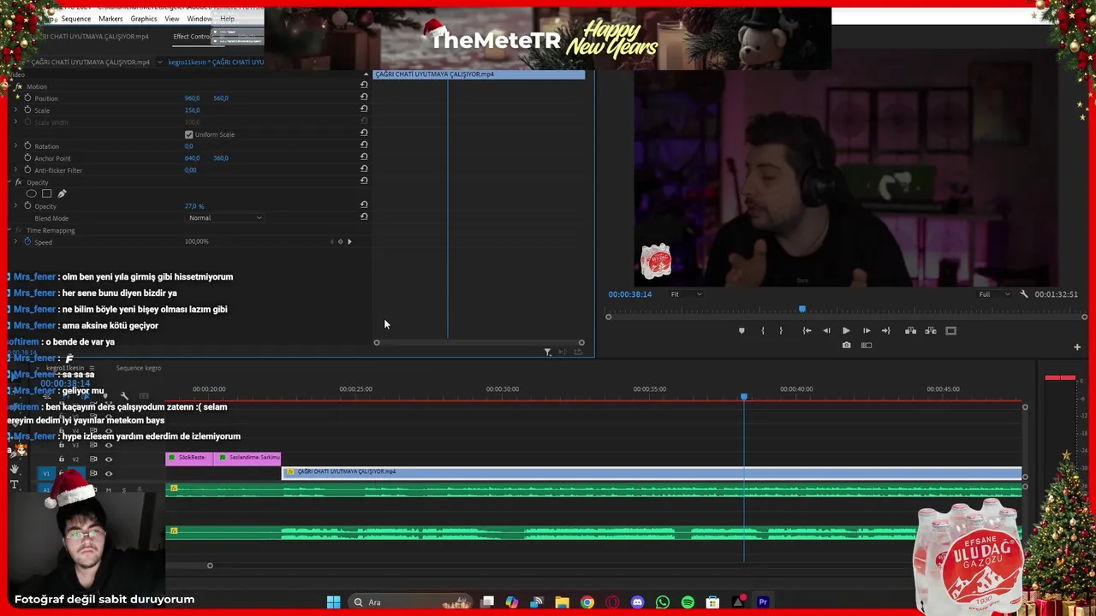
Task: Open timeline display settings wrench
Action: click(x=124, y=396)
